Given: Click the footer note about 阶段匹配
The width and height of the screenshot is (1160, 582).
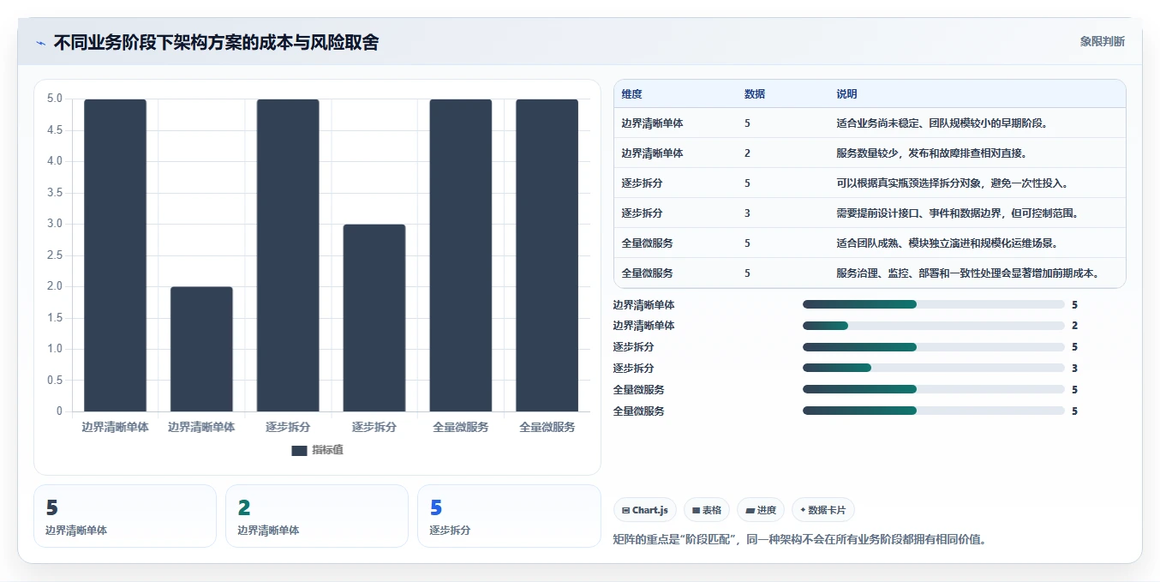Looking at the screenshot, I should pos(799,540).
